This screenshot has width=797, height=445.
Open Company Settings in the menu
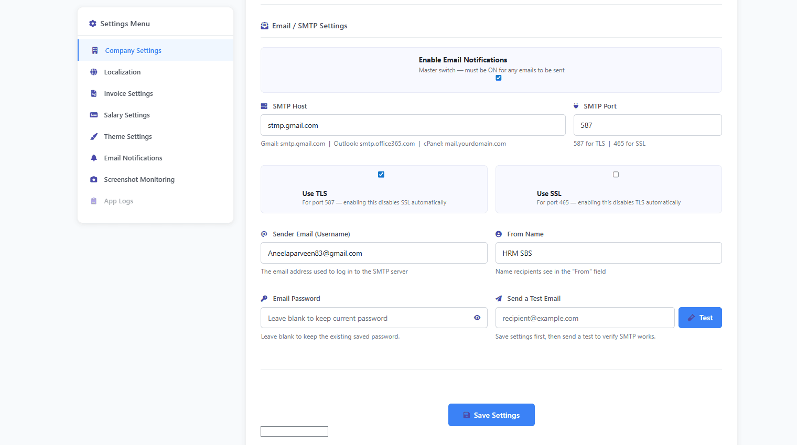tap(156, 50)
